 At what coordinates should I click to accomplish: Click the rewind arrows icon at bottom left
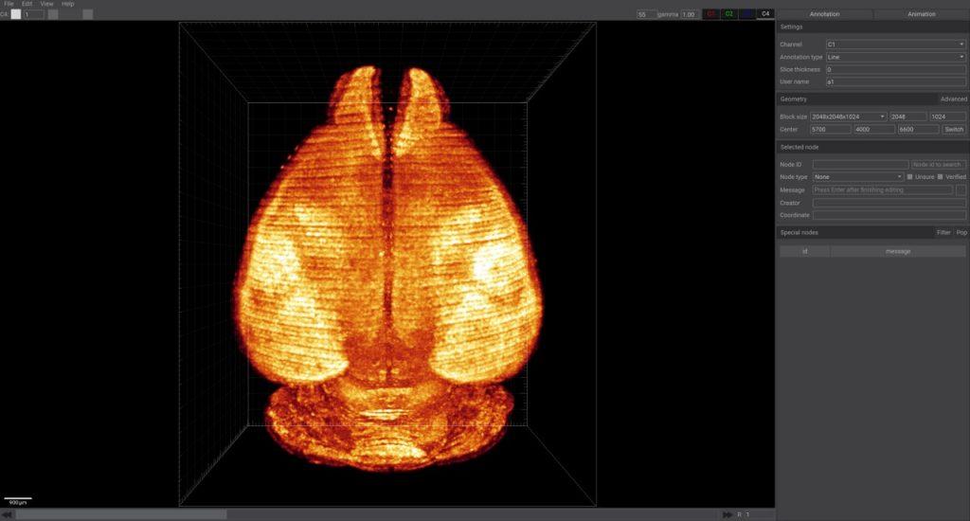coord(8,514)
